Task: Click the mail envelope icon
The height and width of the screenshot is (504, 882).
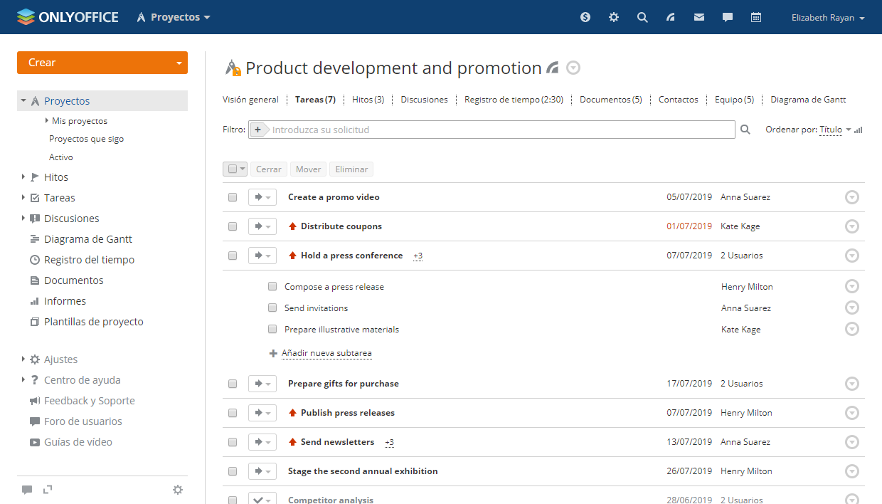Action: pyautogui.click(x=699, y=17)
